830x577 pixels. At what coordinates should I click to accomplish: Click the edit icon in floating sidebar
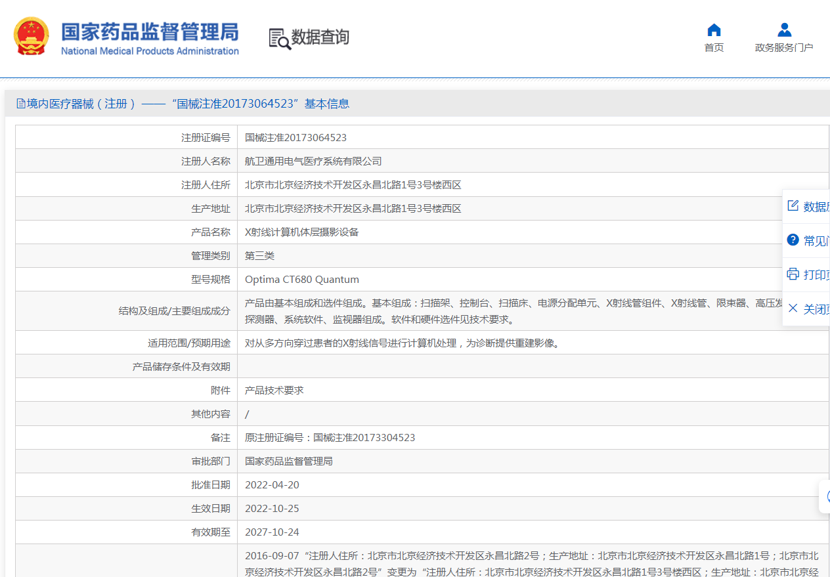coord(793,206)
